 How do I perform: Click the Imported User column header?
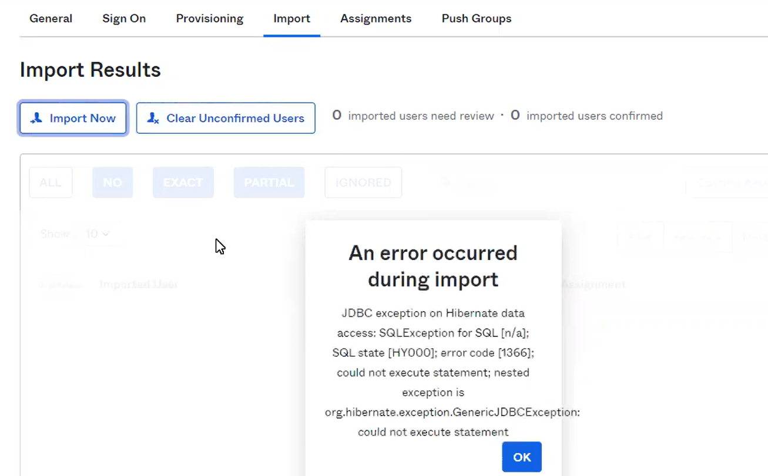click(x=139, y=284)
